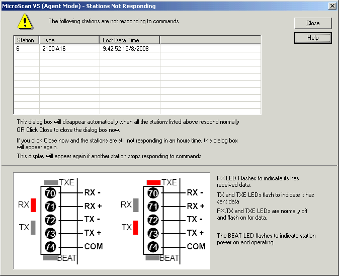Click 'RX LED Flashes to indicate' description text
This screenshot has height=276, width=339.
point(258,182)
